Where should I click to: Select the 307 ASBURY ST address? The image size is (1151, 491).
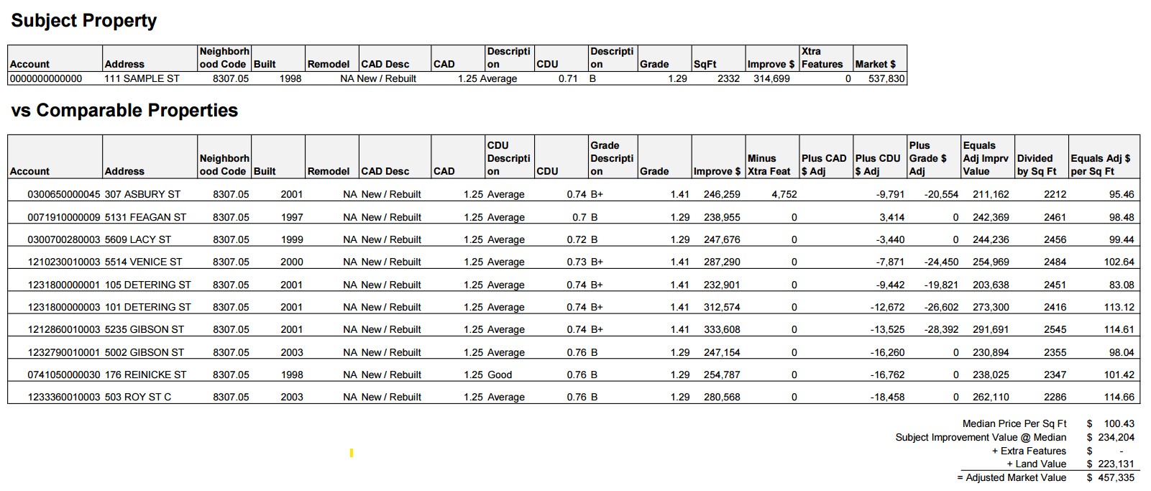click(142, 194)
